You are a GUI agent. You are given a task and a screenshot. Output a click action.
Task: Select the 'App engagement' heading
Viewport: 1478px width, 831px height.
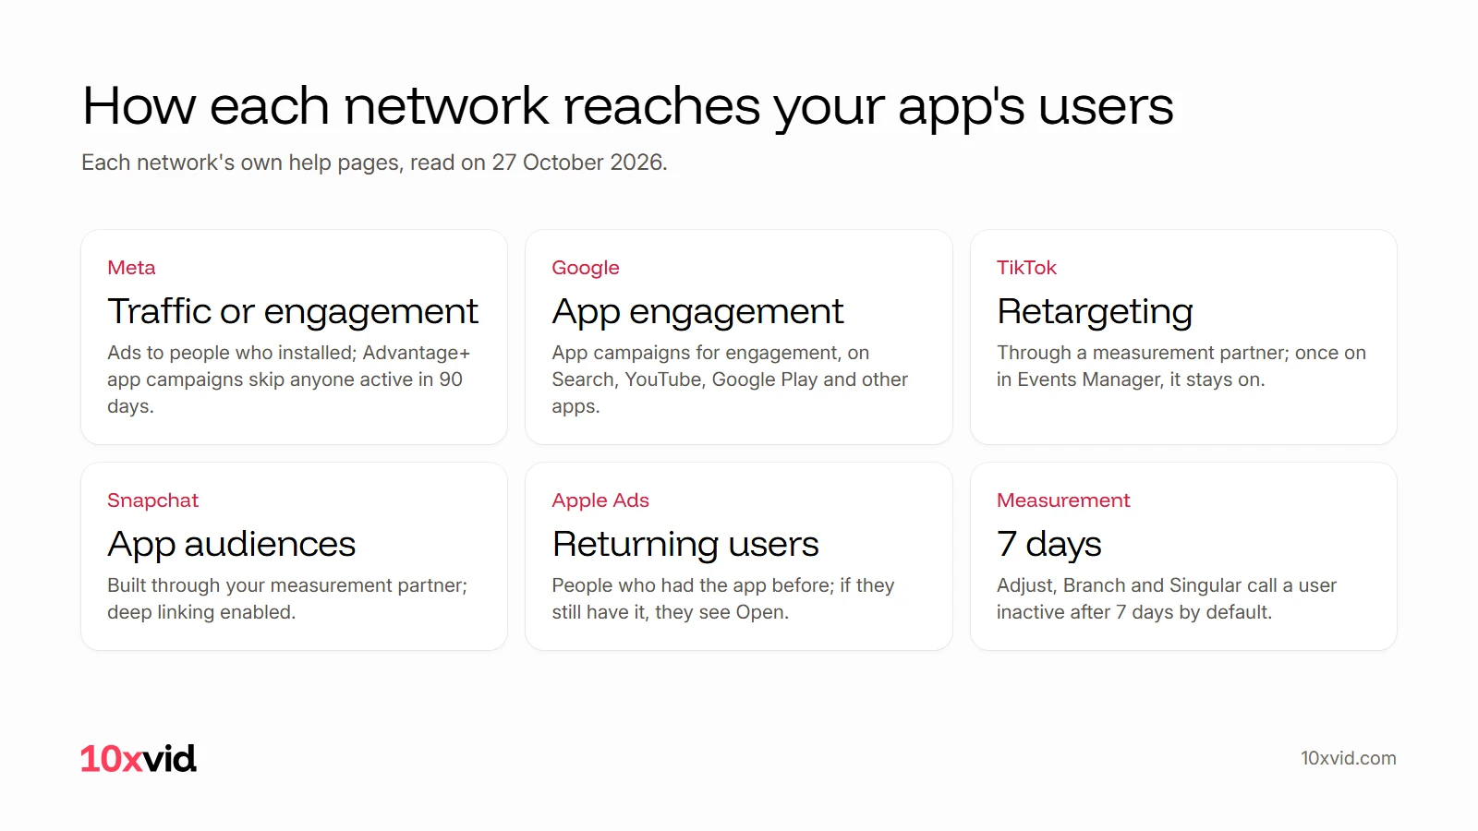pos(697,312)
